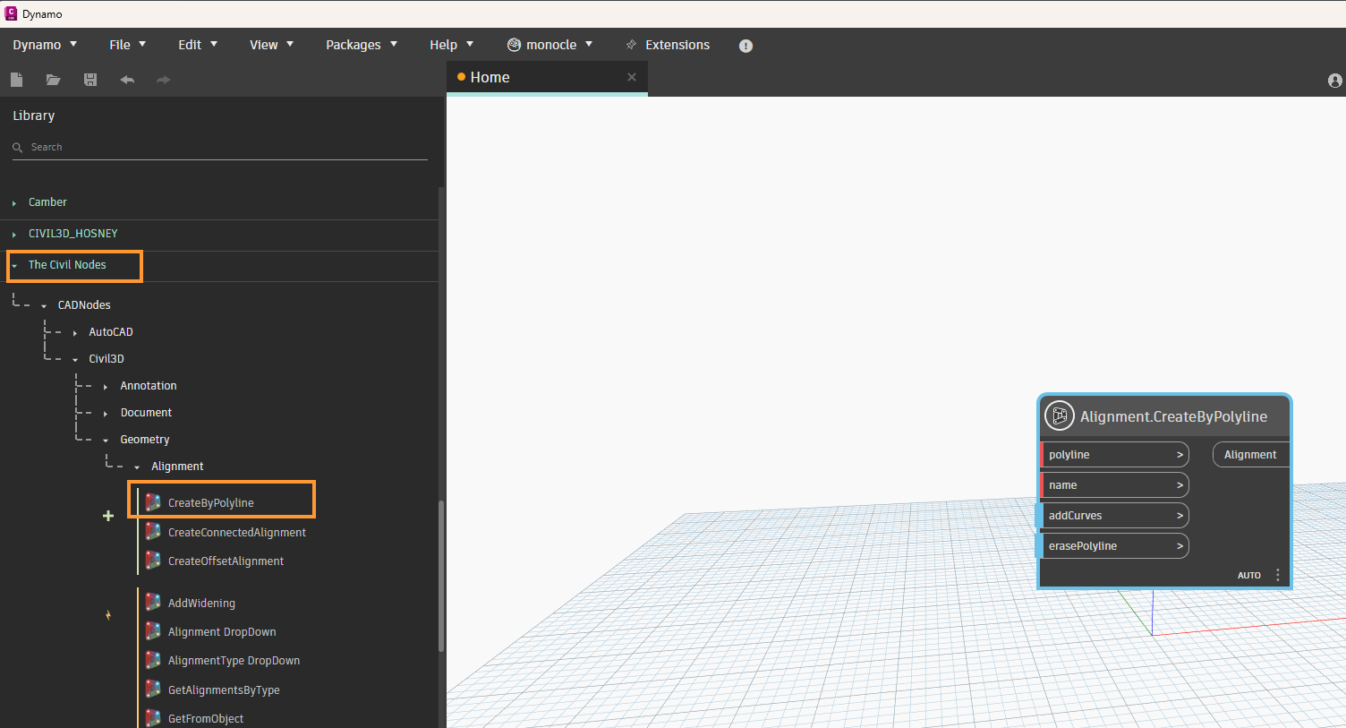
Task: Click the erasePolyline input port on node
Action: coord(1114,546)
